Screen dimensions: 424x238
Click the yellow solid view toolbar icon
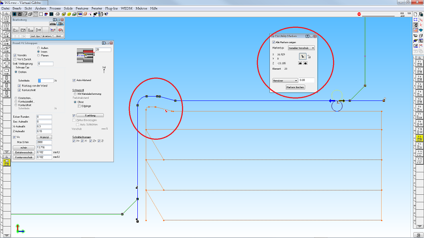tap(69, 14)
